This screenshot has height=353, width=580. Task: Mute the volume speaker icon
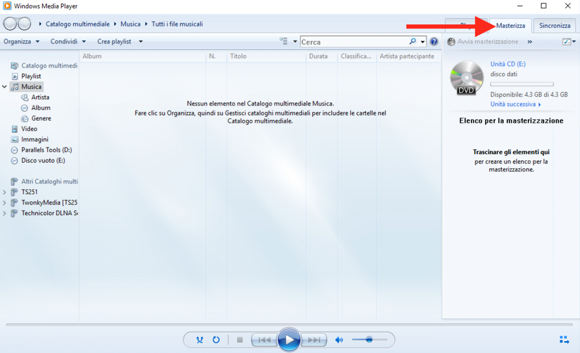point(339,339)
